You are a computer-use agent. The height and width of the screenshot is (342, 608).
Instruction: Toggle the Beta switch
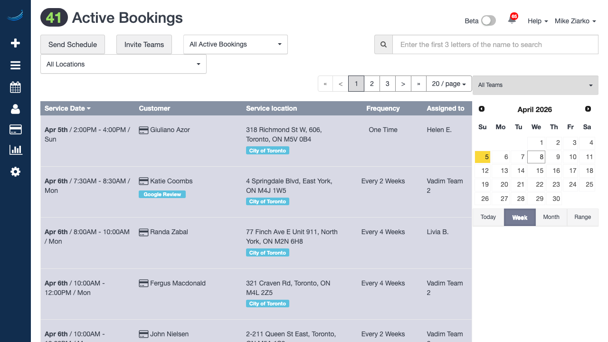coord(488,20)
